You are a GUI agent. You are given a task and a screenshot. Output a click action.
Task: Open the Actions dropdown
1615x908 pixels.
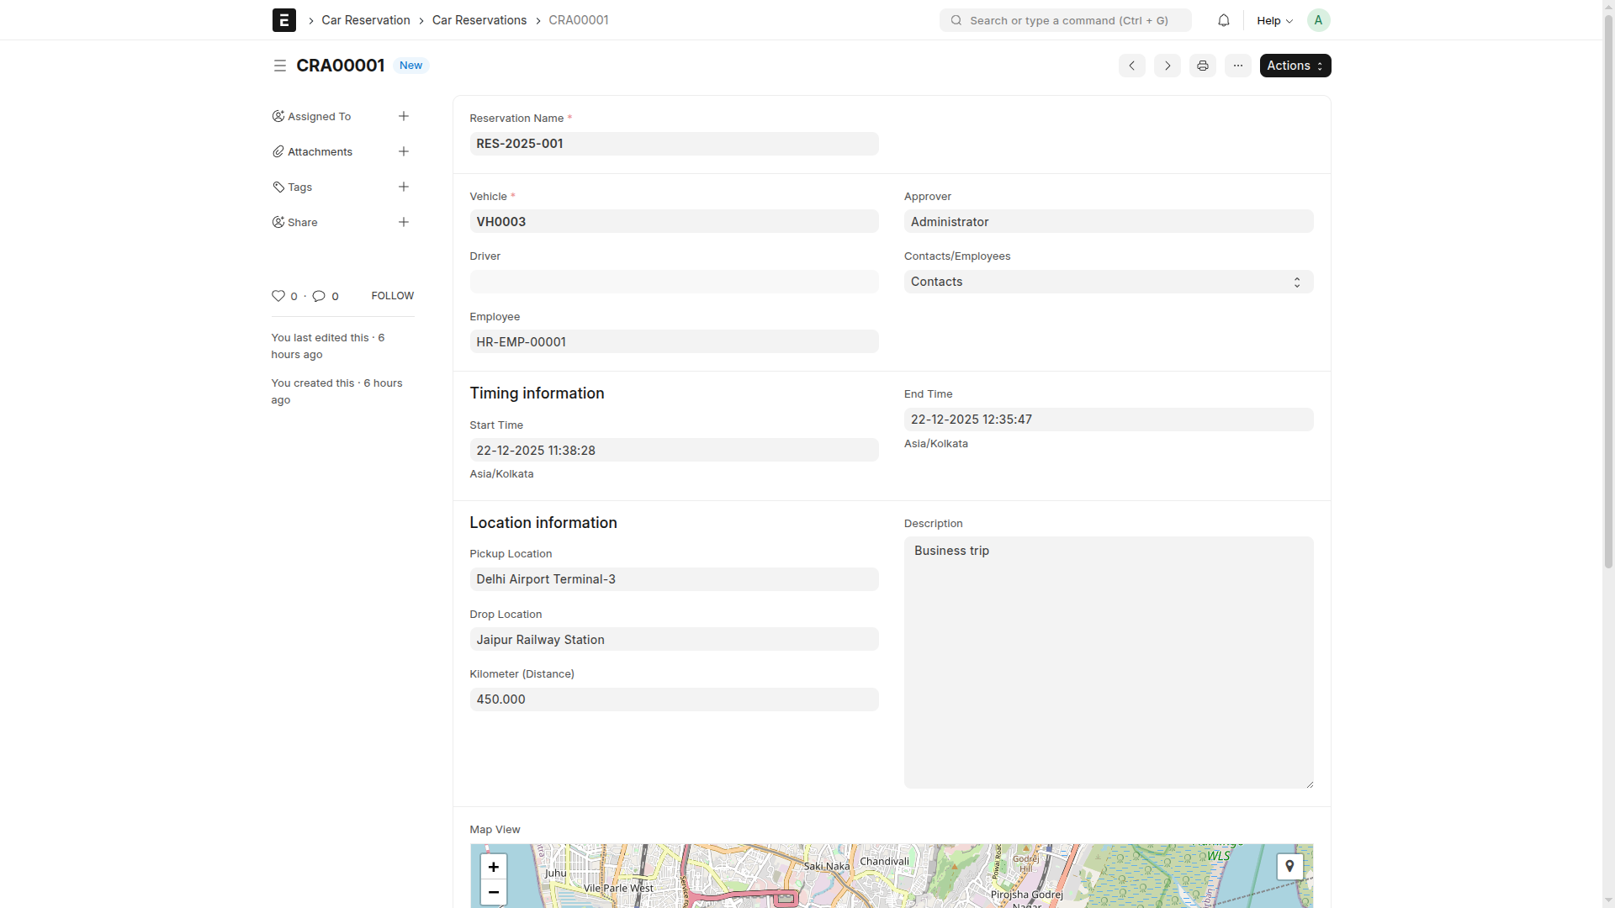[x=1295, y=66]
